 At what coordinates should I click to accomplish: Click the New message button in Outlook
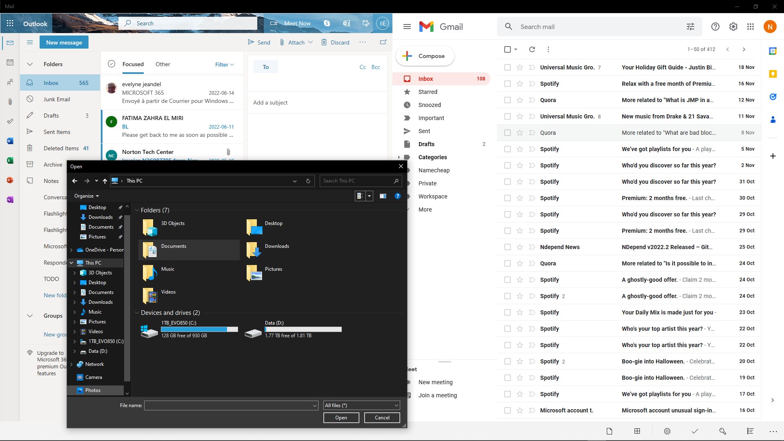tap(64, 42)
